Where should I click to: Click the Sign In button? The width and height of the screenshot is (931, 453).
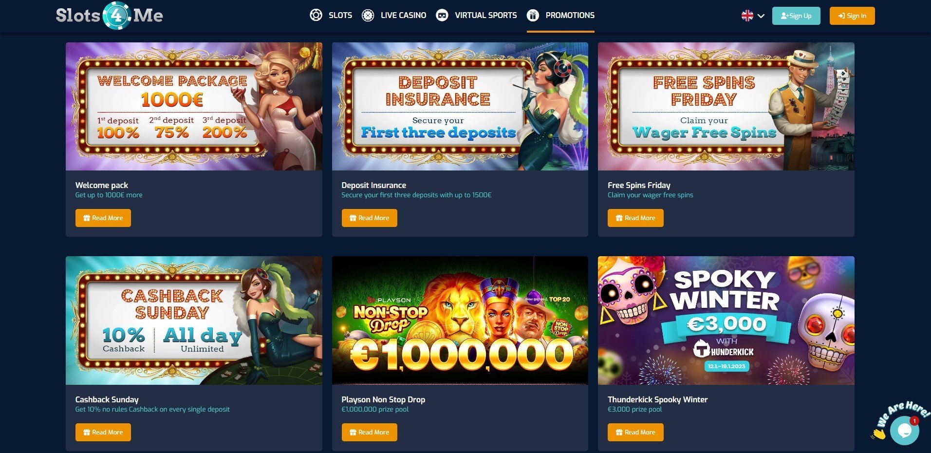tap(852, 16)
